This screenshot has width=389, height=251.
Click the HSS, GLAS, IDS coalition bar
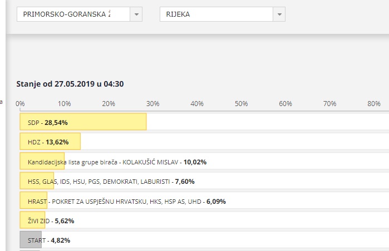tap(37, 180)
